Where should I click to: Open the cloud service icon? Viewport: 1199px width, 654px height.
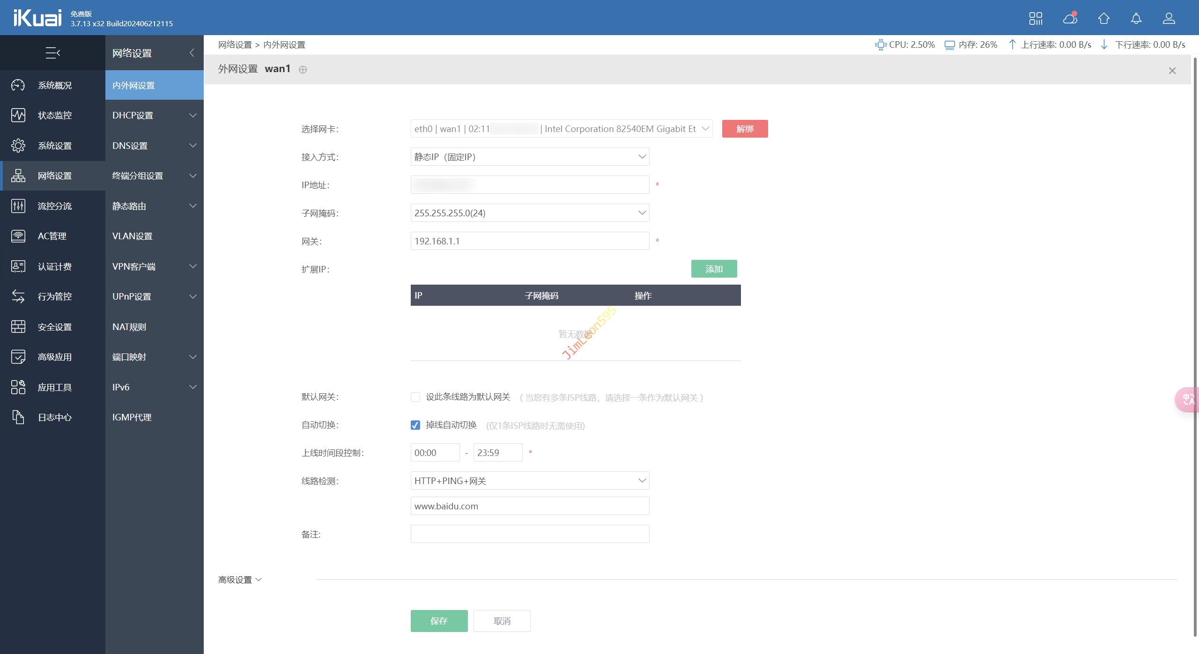pos(1070,18)
